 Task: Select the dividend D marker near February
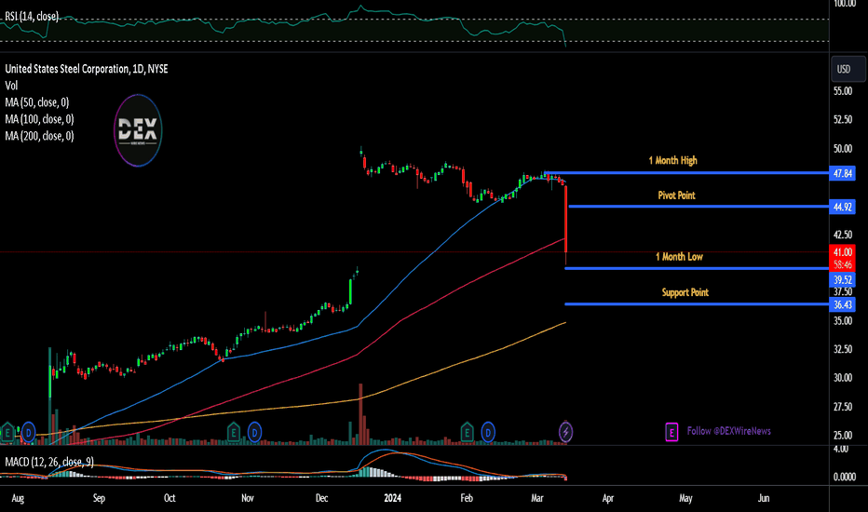pos(488,432)
